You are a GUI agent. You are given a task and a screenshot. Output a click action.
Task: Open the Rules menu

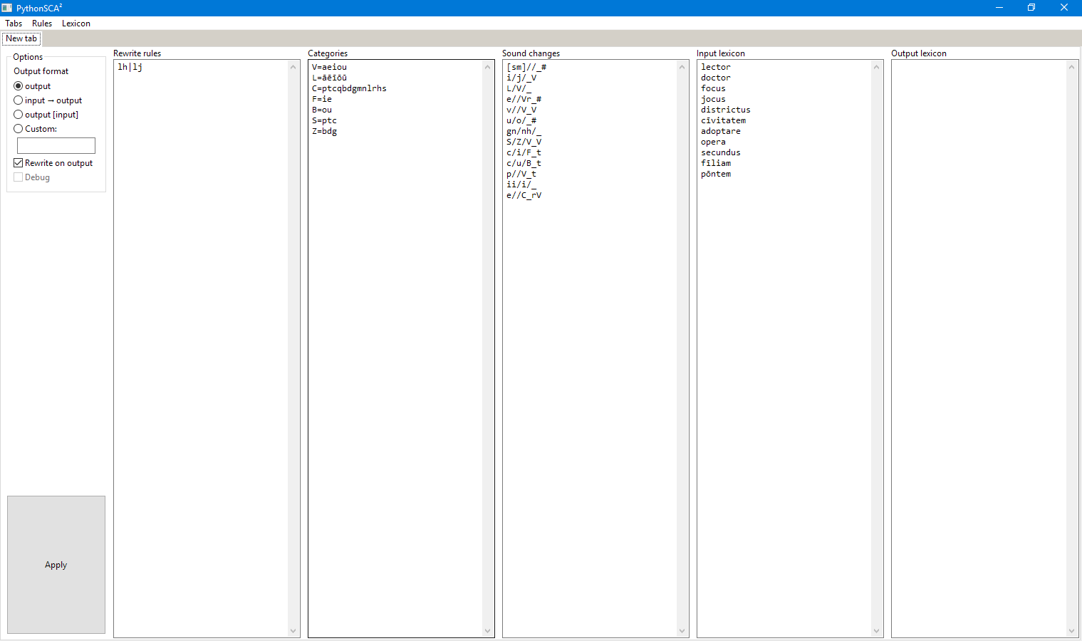click(x=41, y=23)
